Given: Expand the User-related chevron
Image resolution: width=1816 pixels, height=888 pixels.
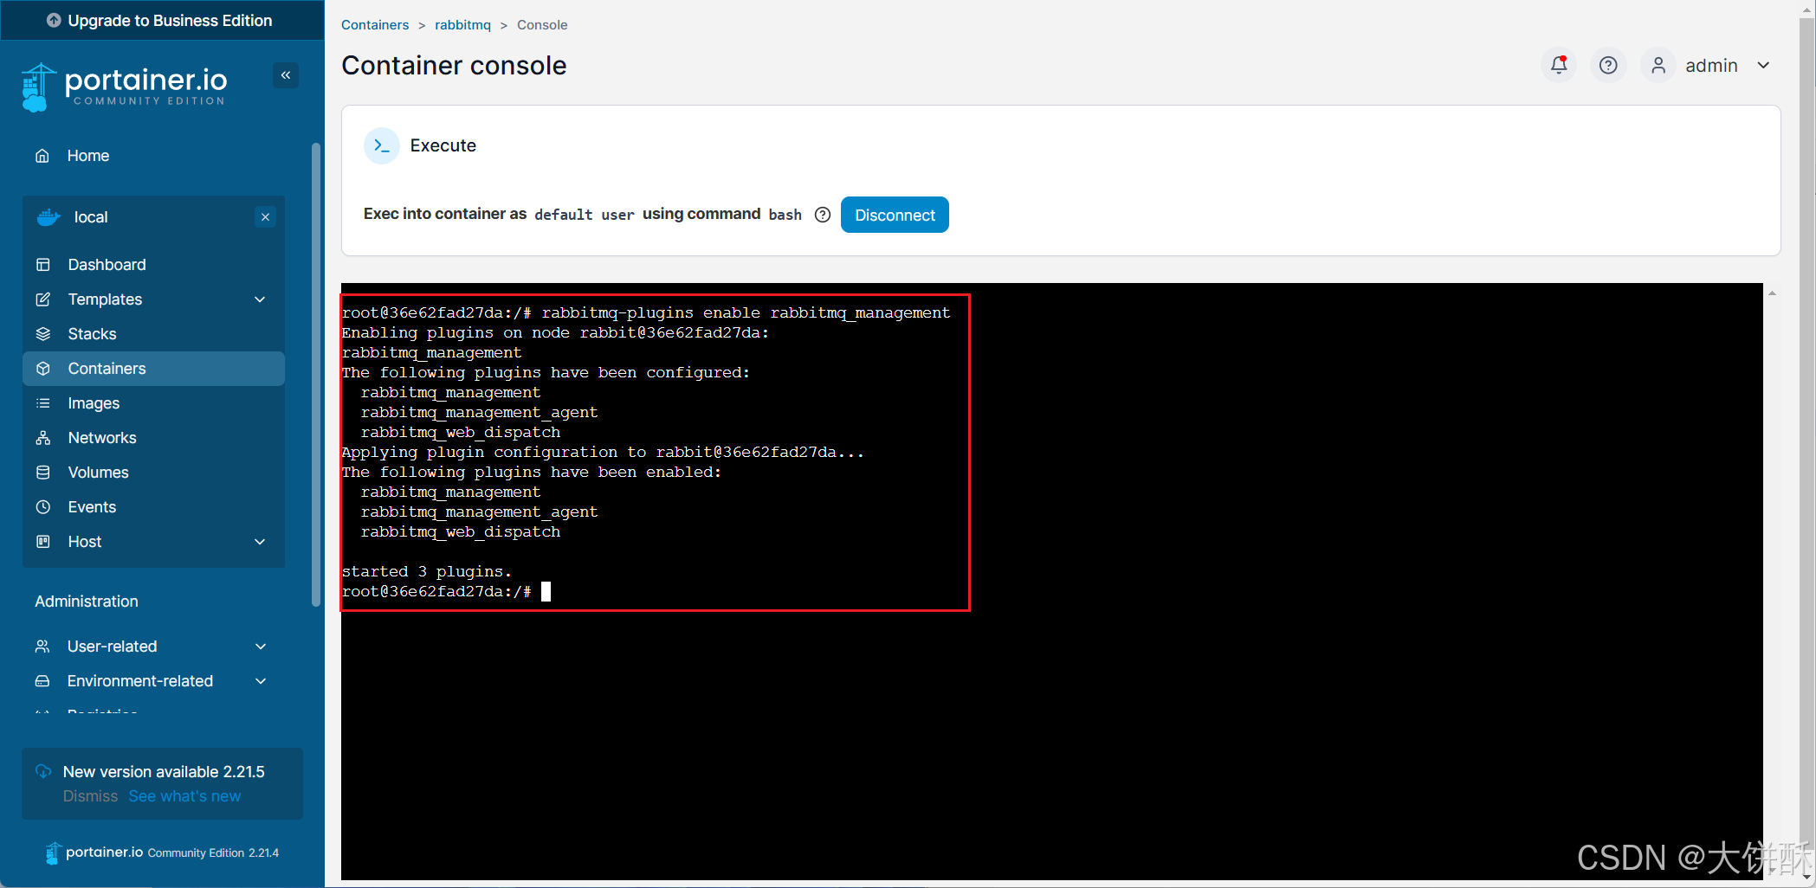Looking at the screenshot, I should point(261,647).
